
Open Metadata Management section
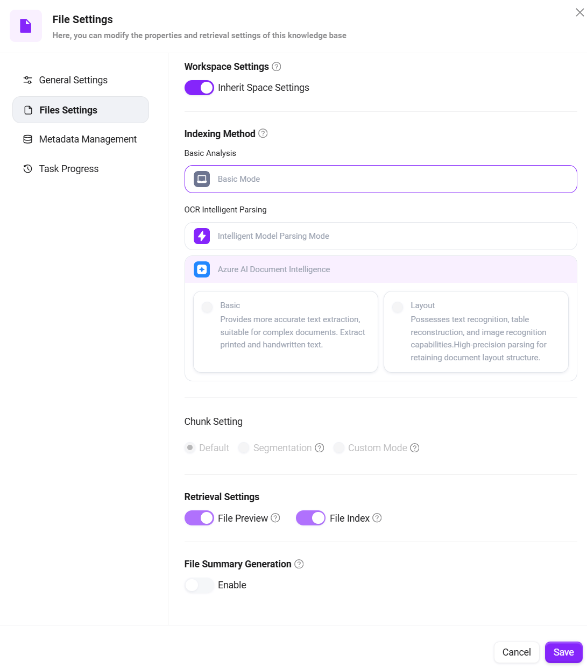(88, 139)
